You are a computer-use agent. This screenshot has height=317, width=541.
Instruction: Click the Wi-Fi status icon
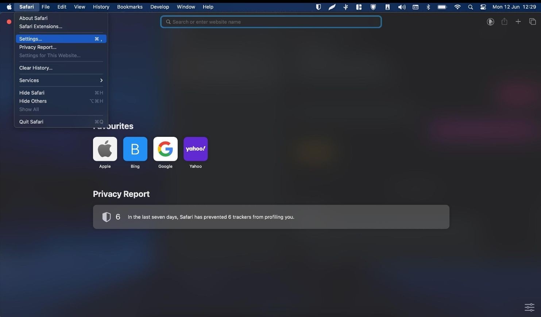pos(457,7)
